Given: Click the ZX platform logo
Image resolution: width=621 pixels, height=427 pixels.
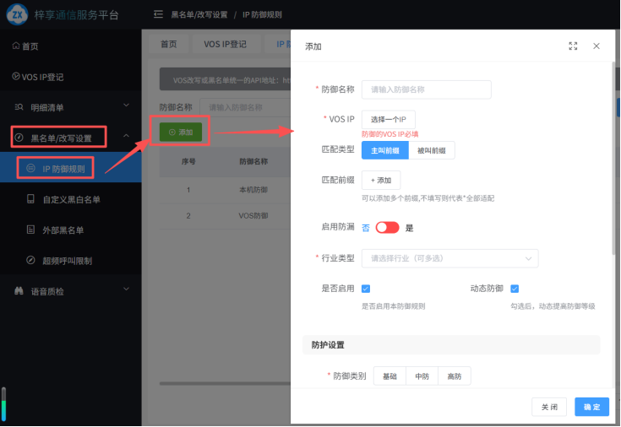Looking at the screenshot, I should [17, 14].
